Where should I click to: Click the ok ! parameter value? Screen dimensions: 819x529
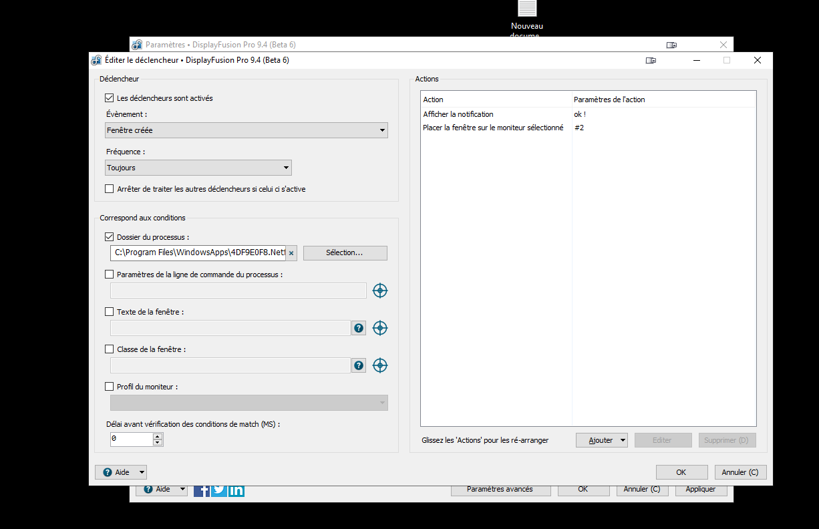click(x=580, y=114)
